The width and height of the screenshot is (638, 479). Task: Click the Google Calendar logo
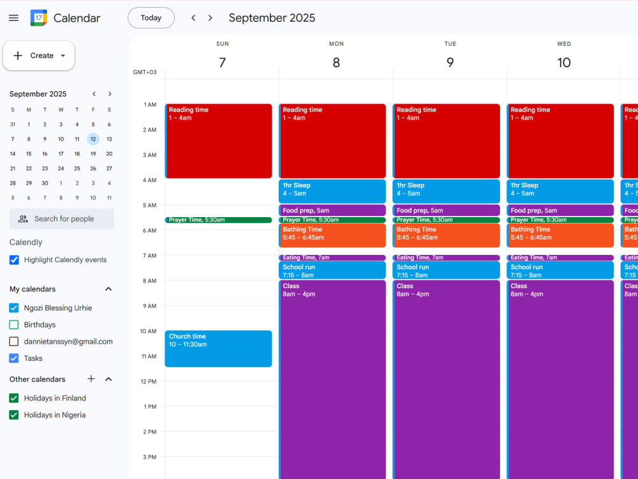pyautogui.click(x=39, y=18)
